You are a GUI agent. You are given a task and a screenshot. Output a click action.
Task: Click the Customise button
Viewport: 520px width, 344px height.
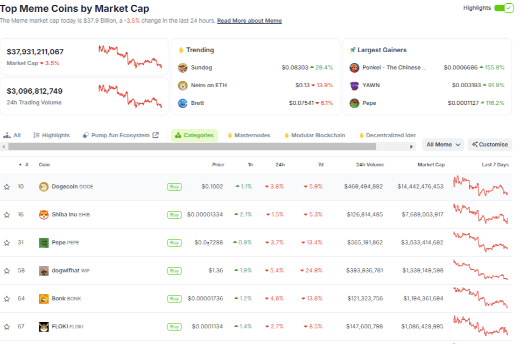click(490, 145)
